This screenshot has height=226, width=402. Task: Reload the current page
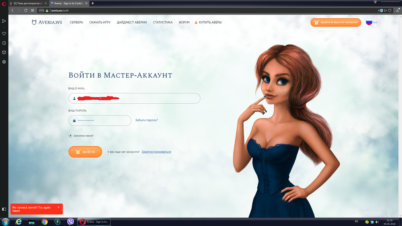[25, 10]
